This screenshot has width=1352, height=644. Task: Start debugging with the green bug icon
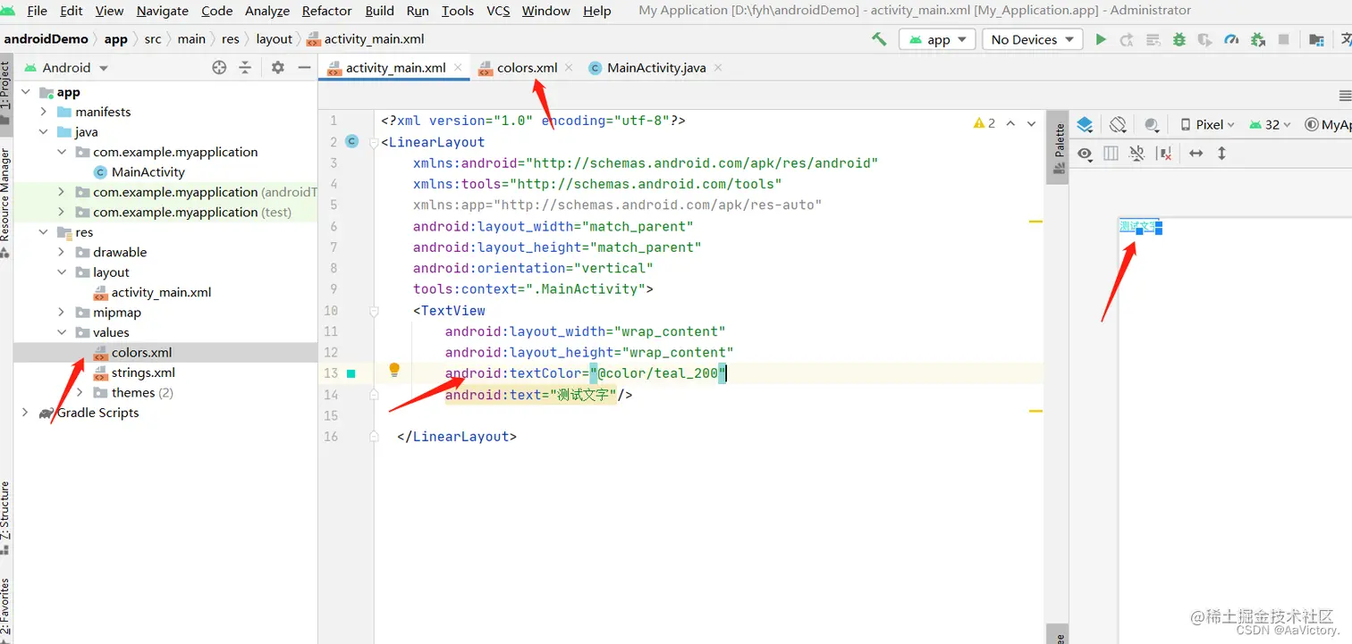coord(1179,39)
